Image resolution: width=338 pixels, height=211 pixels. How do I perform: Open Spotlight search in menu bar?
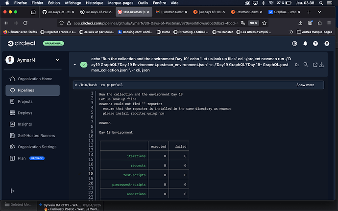pyautogui.click(x=321, y=3)
